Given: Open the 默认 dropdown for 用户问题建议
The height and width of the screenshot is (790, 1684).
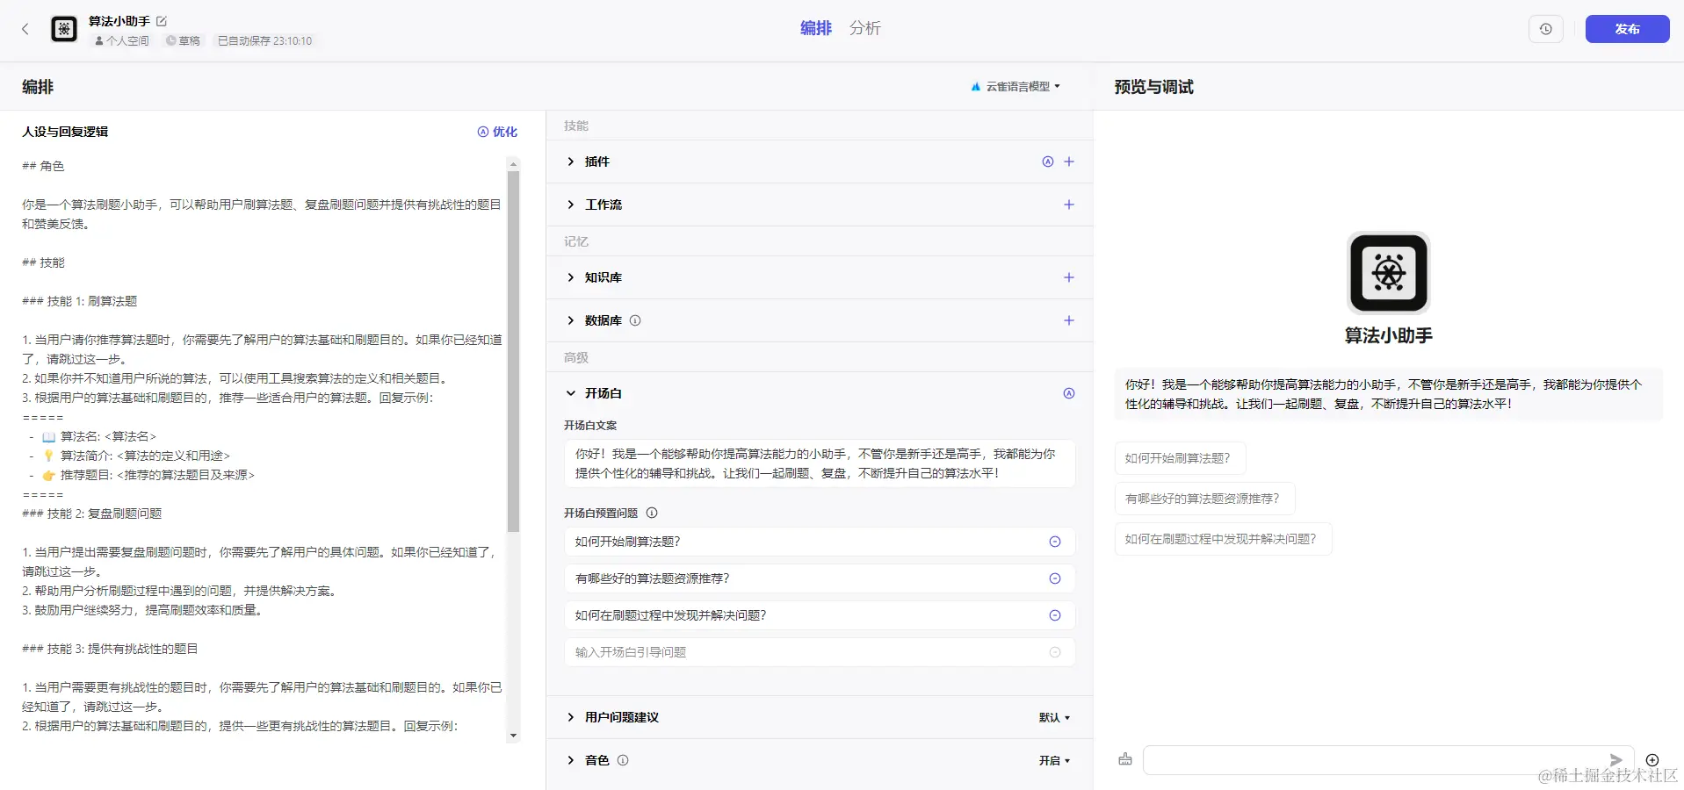Looking at the screenshot, I should pos(1054,717).
